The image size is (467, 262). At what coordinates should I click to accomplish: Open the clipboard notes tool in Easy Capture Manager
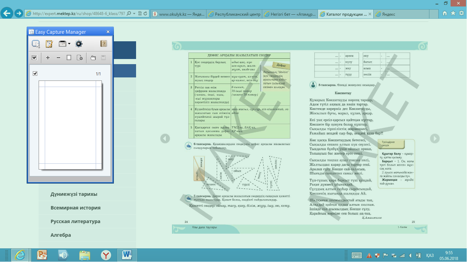click(49, 44)
